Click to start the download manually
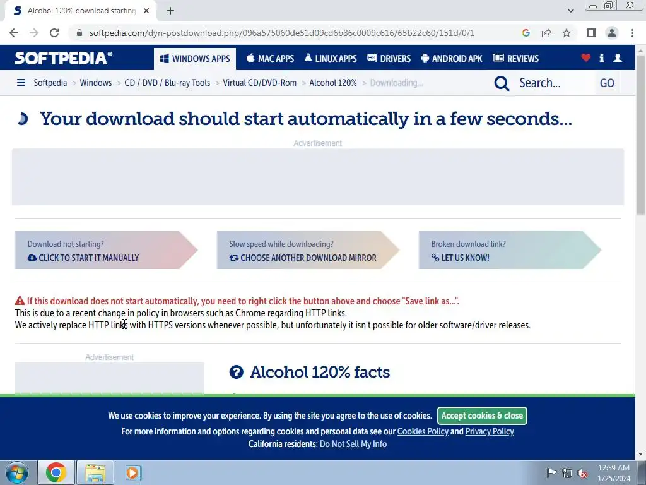Screen dimensions: 646x485 [x=106, y=250]
